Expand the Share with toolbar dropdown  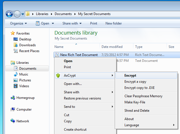pos(72,23)
